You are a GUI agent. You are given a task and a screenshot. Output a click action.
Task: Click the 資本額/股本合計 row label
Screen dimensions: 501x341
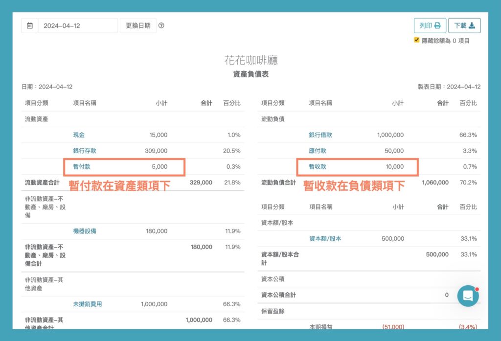click(x=280, y=258)
